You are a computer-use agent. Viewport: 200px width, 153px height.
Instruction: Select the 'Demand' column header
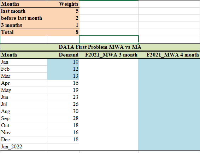pyautogui.click(x=63, y=55)
